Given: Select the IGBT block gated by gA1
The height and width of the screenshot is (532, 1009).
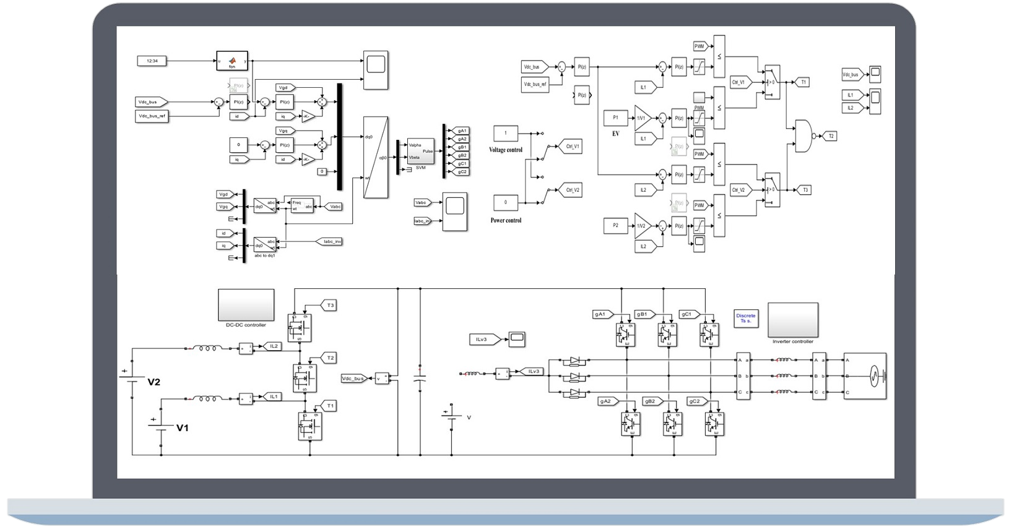Looking at the screenshot, I should tap(625, 335).
